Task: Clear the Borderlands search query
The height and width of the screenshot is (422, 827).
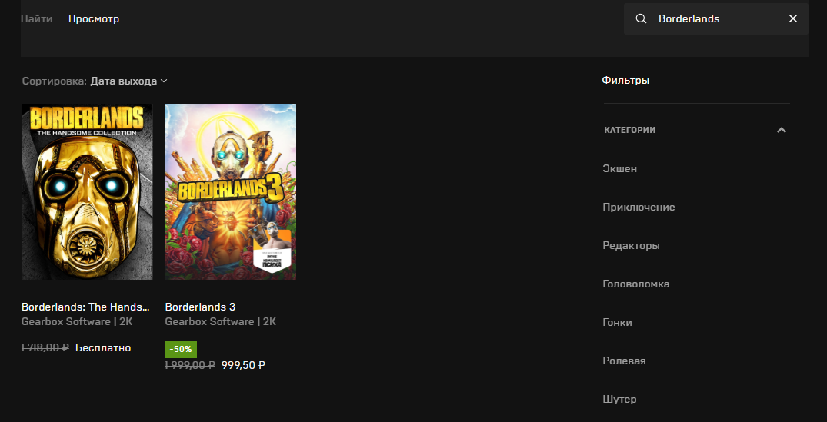Action: tap(792, 19)
